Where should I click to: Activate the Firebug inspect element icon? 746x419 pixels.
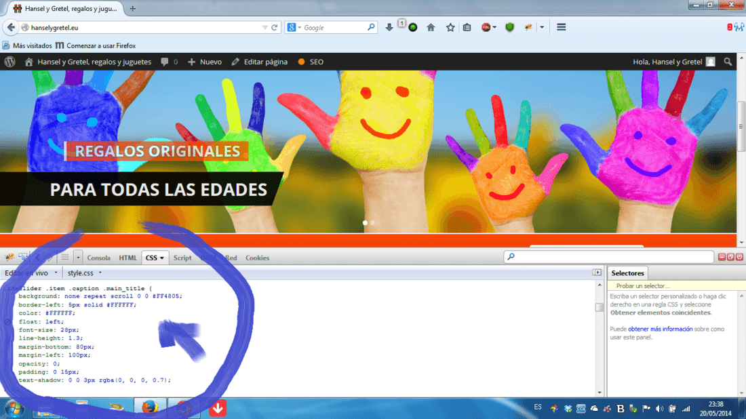point(23,257)
